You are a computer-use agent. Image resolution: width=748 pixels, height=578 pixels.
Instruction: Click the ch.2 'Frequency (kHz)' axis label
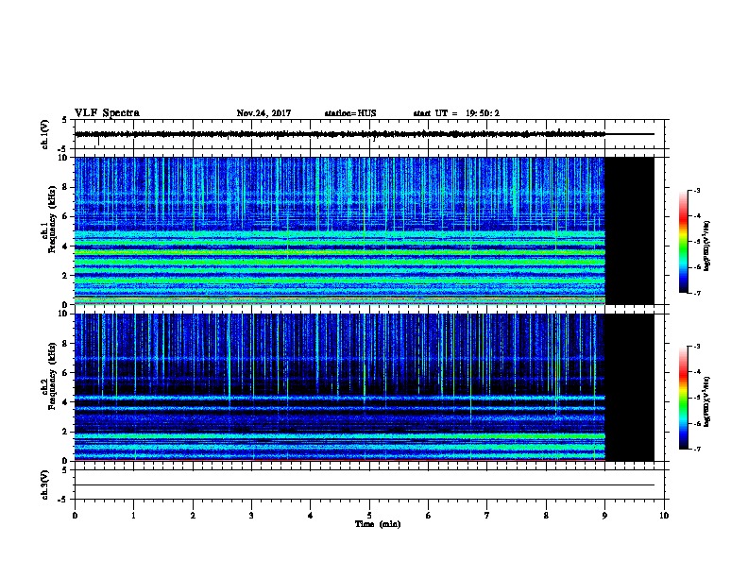(x=52, y=376)
